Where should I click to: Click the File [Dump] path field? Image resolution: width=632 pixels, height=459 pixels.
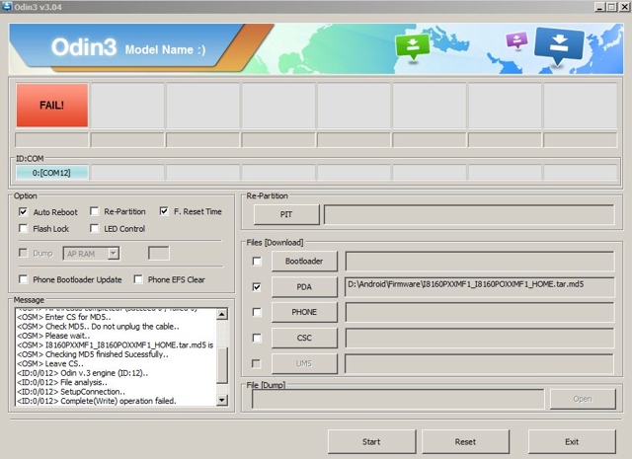pos(398,399)
